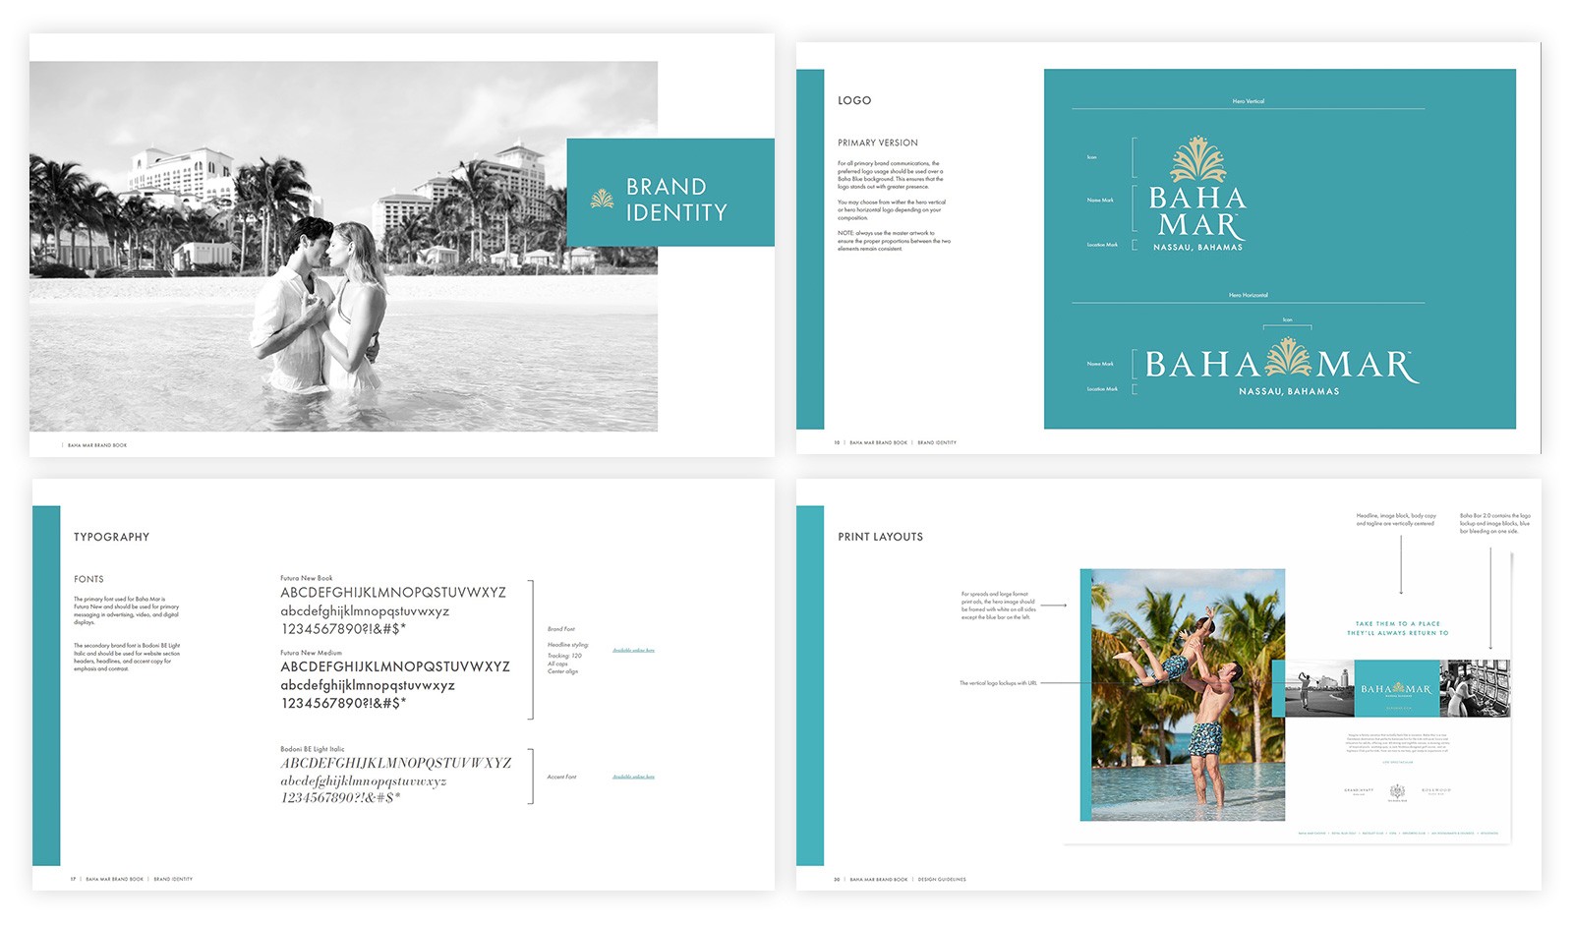
Task: Click the black-and-white couple beach photo
Action: click(343, 246)
